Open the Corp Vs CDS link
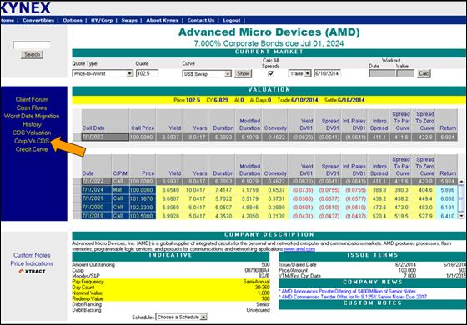The image size is (467, 325). [x=32, y=141]
